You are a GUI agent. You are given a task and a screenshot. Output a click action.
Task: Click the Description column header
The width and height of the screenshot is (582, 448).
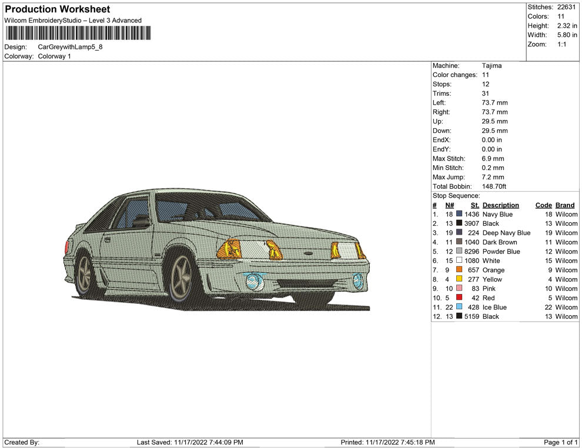click(x=500, y=205)
